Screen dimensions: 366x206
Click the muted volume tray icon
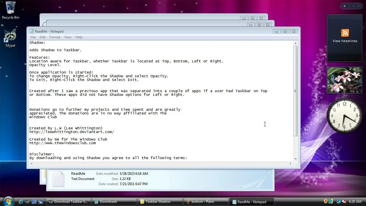click(344, 201)
